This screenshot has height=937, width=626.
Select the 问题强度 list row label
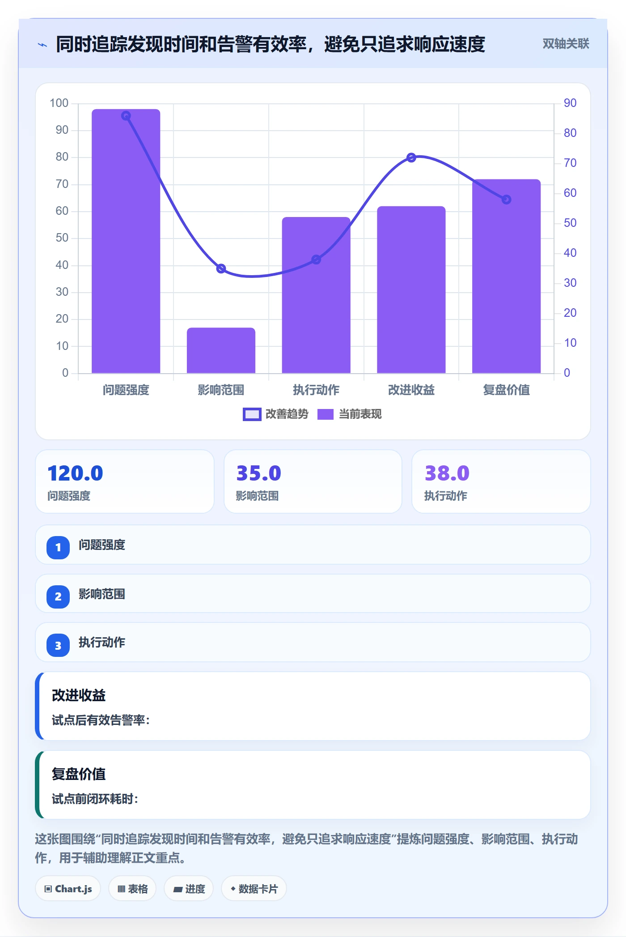coord(102,545)
